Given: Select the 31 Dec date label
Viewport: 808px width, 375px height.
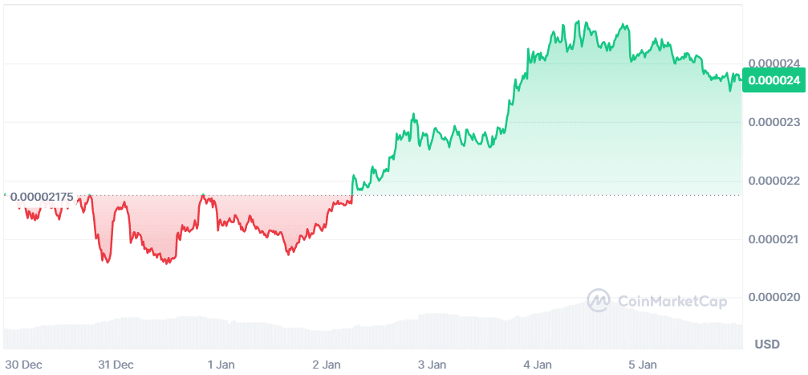Looking at the screenshot, I should coord(116,365).
